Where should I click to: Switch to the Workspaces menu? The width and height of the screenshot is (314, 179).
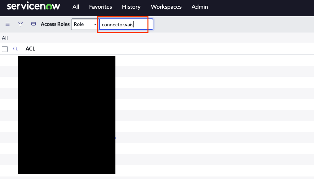click(x=166, y=7)
